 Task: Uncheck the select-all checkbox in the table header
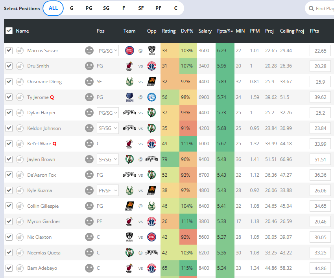(x=9, y=31)
